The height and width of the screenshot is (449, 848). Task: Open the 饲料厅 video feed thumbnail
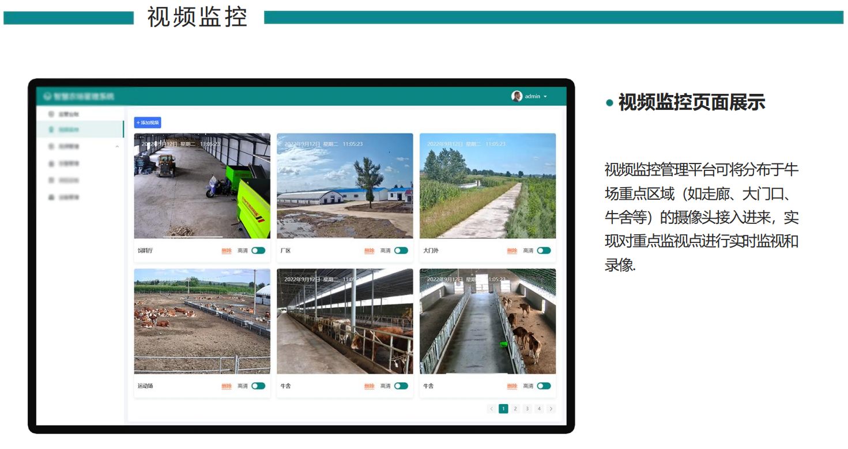(202, 186)
